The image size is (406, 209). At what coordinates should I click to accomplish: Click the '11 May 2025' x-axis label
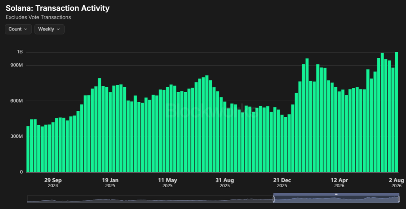pyautogui.click(x=168, y=183)
